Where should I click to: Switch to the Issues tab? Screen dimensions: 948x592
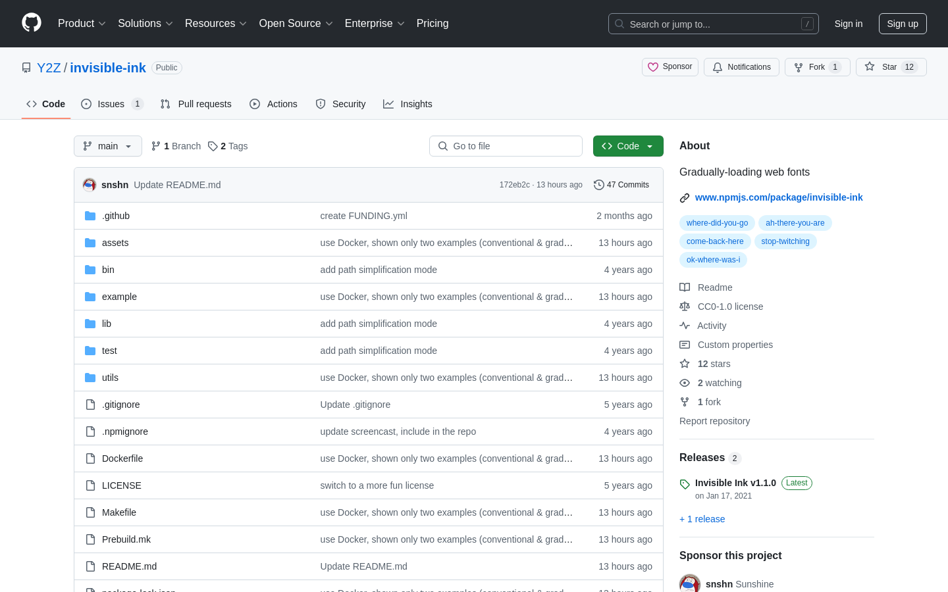click(112, 104)
